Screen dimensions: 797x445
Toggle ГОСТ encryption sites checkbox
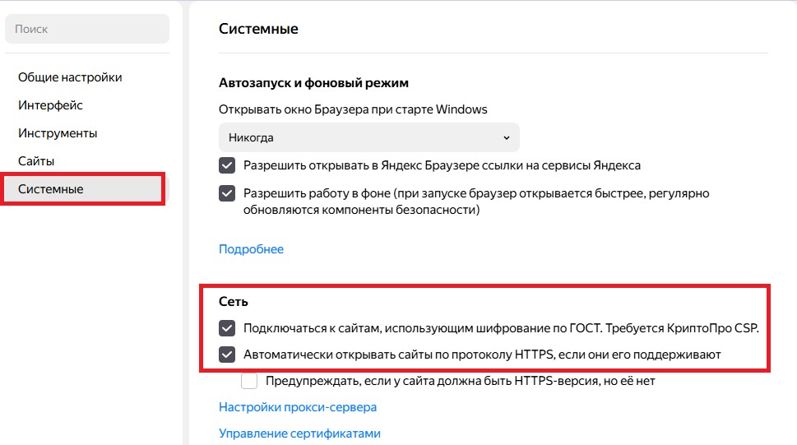coord(227,328)
